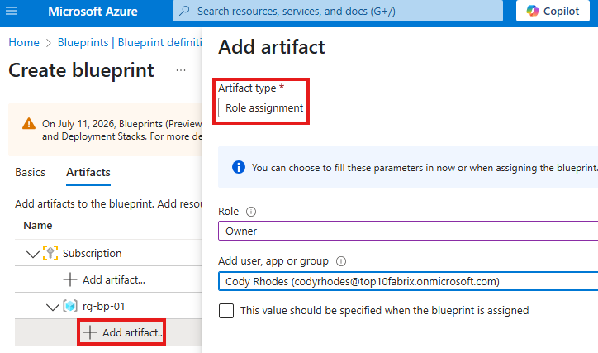Click the rg-bp-01 resource group cube icon
Viewport: 598px width, 353px height.
70,306
